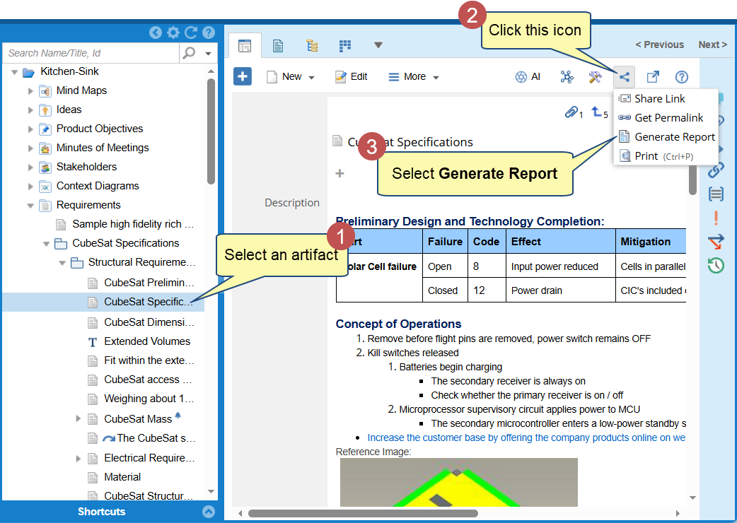Viewport: 737px width, 523px height.
Task: Click the share icon in toolbar
Action: (624, 77)
